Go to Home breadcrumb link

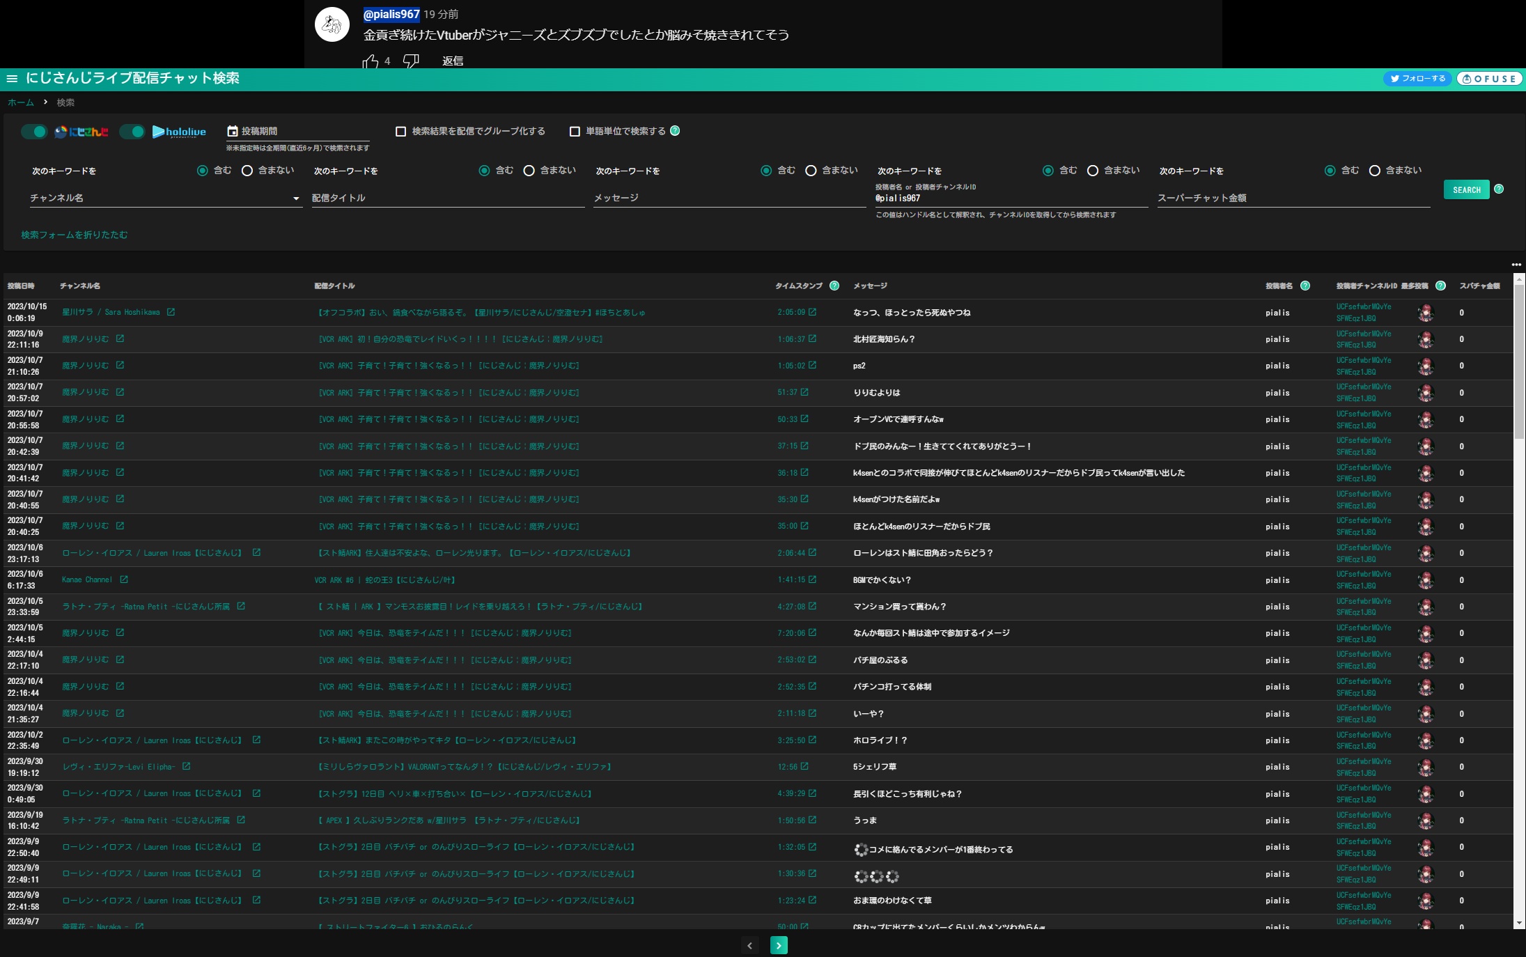[21, 102]
